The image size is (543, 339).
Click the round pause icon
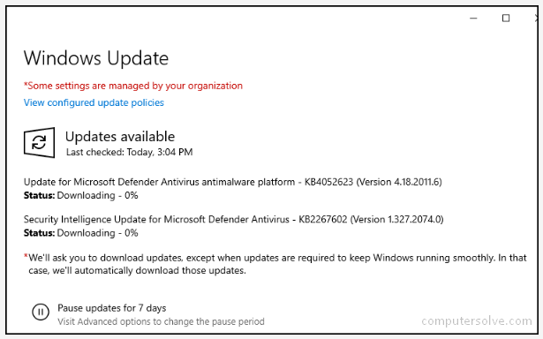(41, 312)
